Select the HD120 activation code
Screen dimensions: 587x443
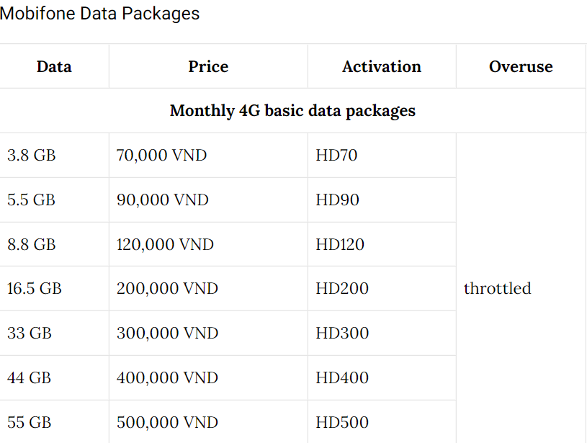340,244
